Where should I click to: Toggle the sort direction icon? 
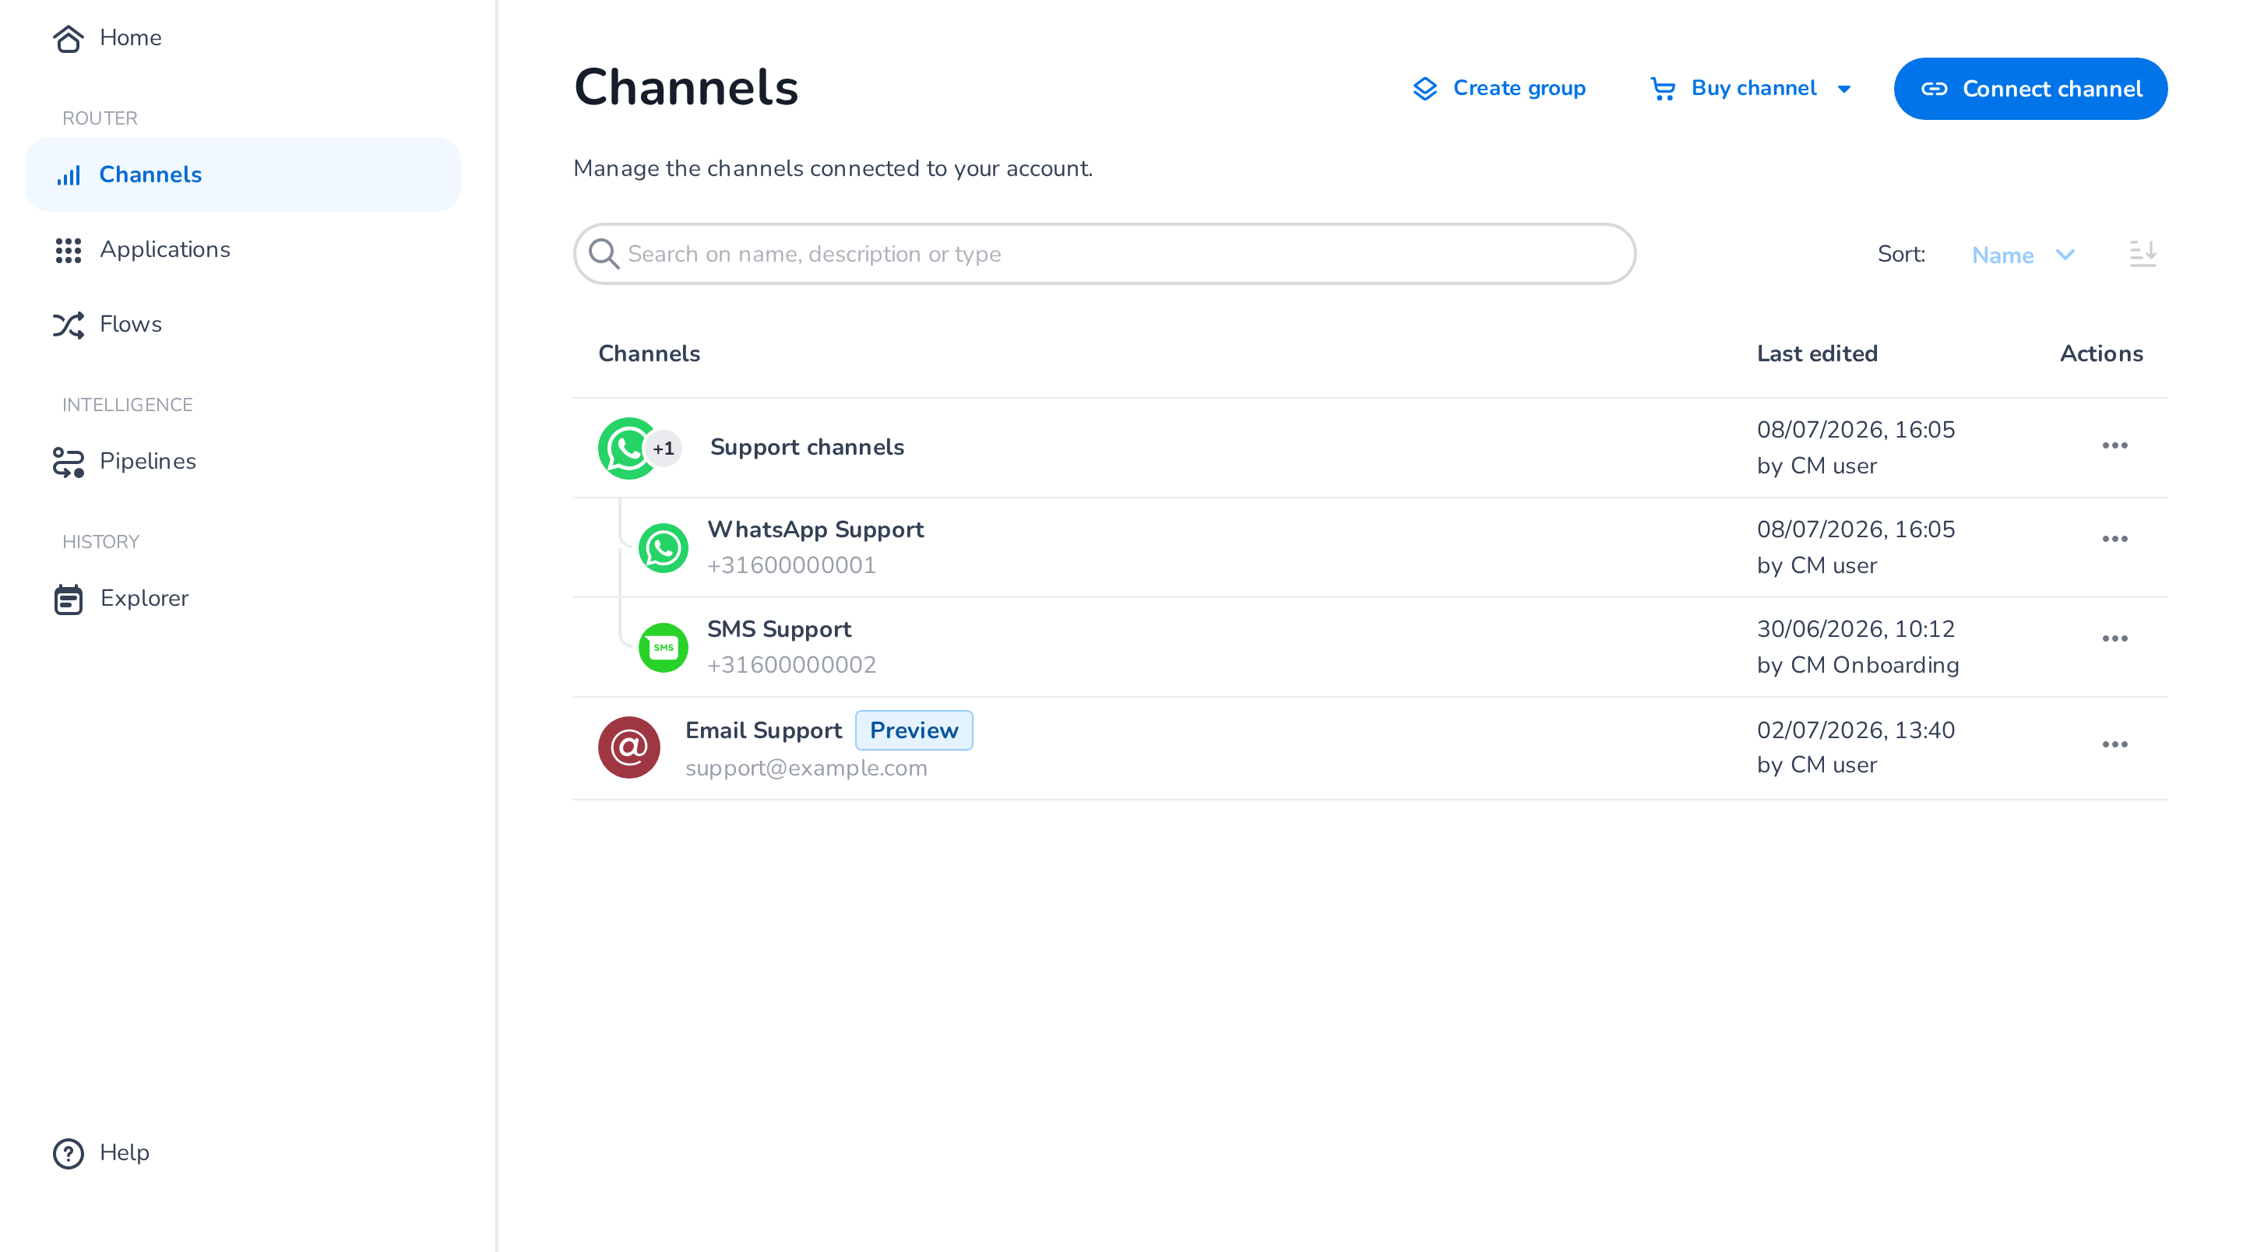coord(2143,255)
